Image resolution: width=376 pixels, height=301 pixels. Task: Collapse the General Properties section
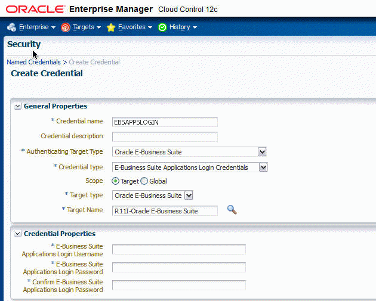tap(18, 106)
